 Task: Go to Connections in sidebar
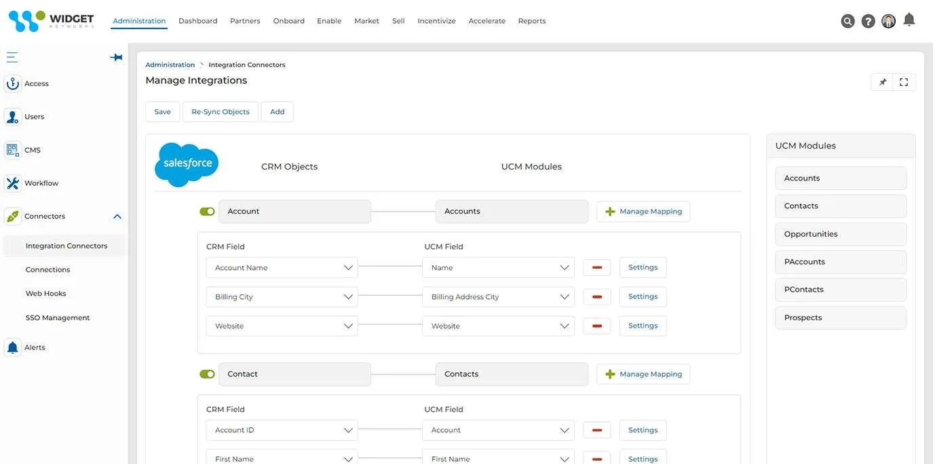coord(47,270)
